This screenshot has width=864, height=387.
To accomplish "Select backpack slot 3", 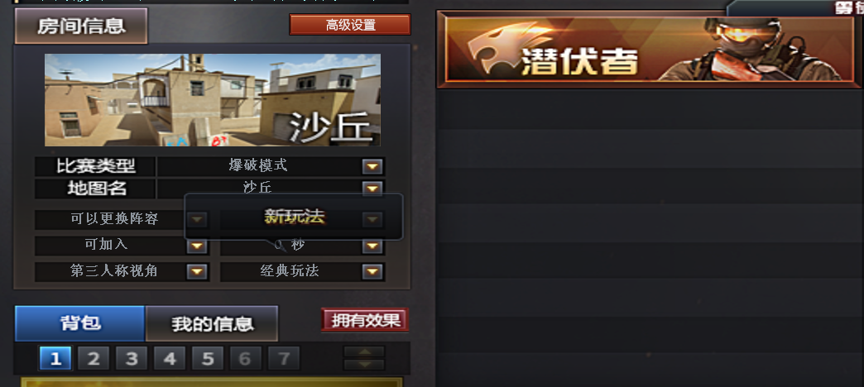I will click(x=132, y=359).
